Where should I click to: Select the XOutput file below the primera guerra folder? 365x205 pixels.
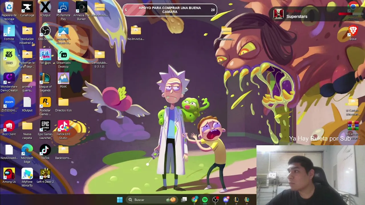[27, 104]
